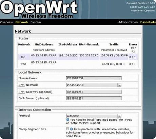Go to the System menu

(x=36, y=22)
